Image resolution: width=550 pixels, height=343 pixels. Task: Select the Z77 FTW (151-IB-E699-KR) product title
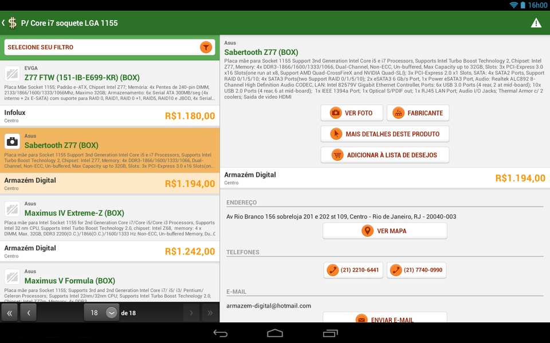82,78
